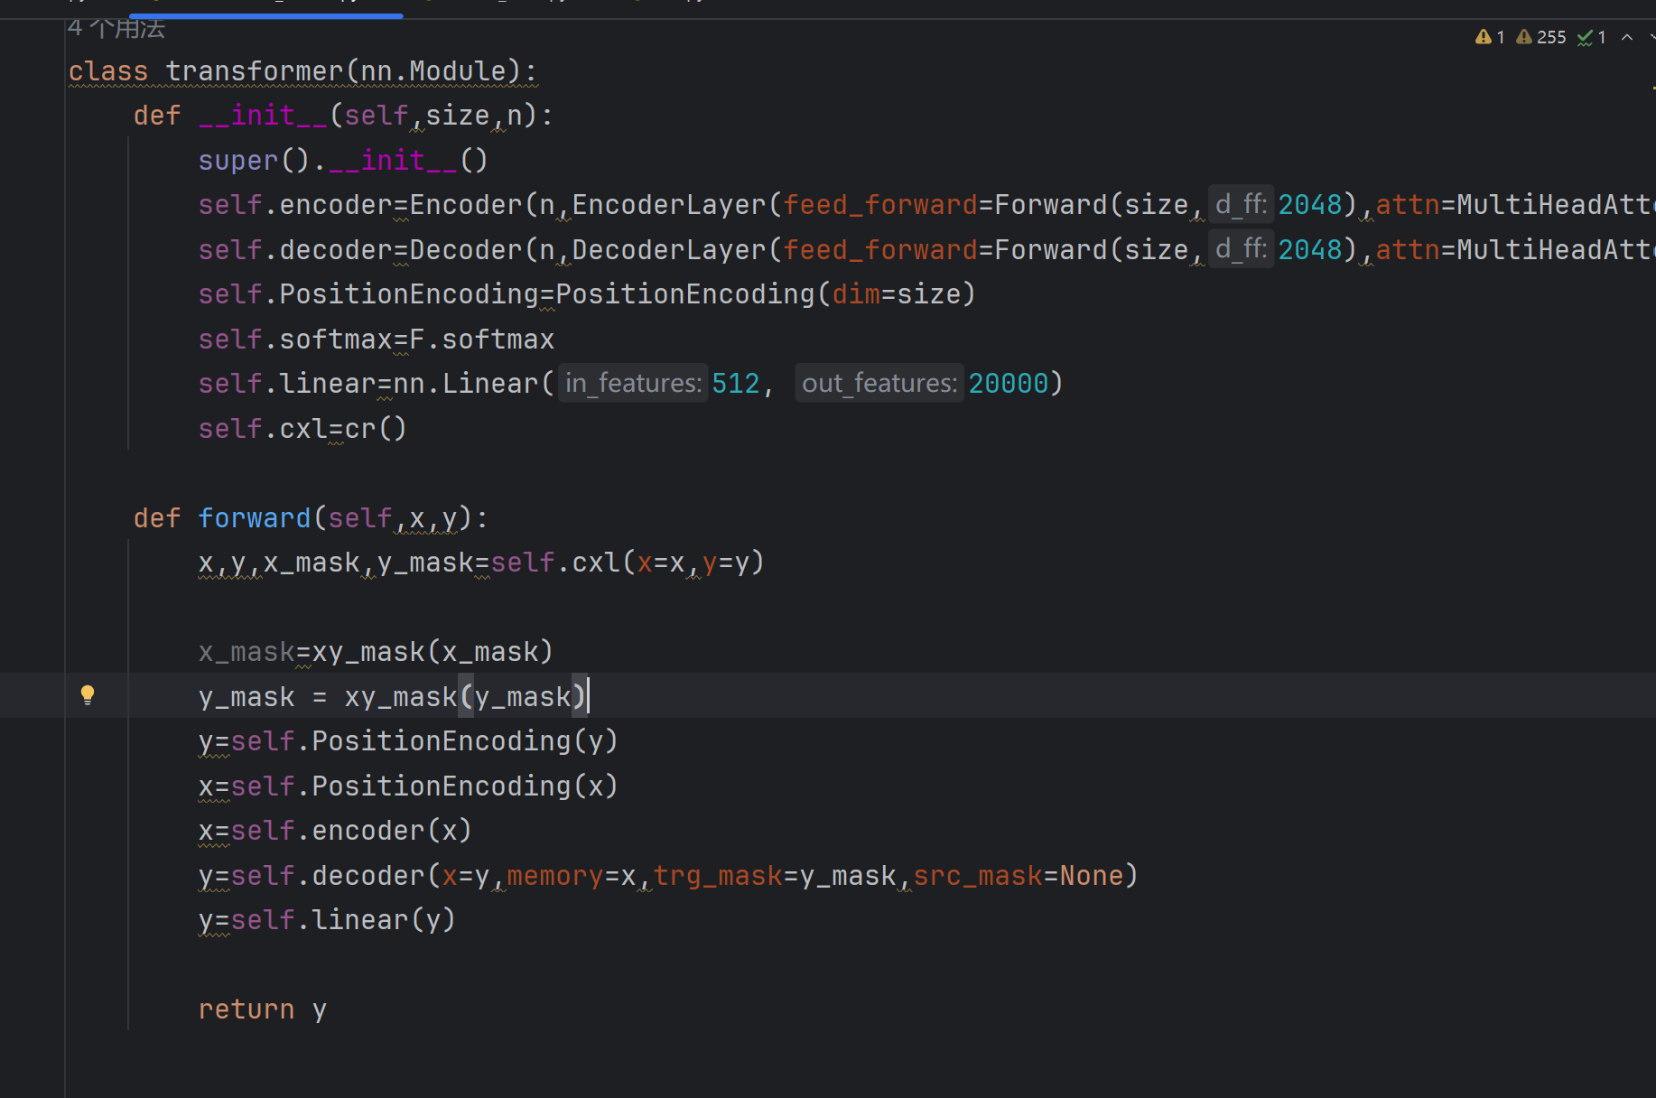Click the 'return y' statement
1656x1098 pixels.
[x=263, y=1010]
